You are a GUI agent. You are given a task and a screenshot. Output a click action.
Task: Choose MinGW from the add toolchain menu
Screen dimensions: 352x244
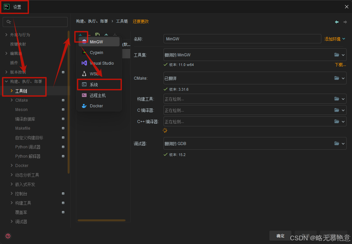tap(99, 42)
